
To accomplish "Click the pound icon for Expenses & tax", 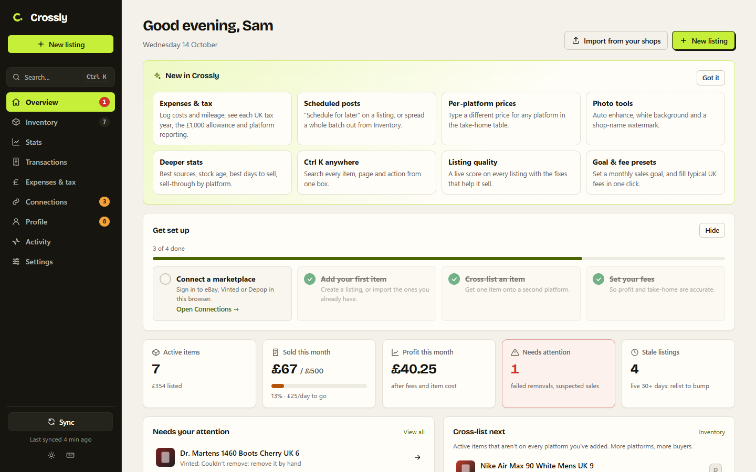I will pyautogui.click(x=16, y=182).
